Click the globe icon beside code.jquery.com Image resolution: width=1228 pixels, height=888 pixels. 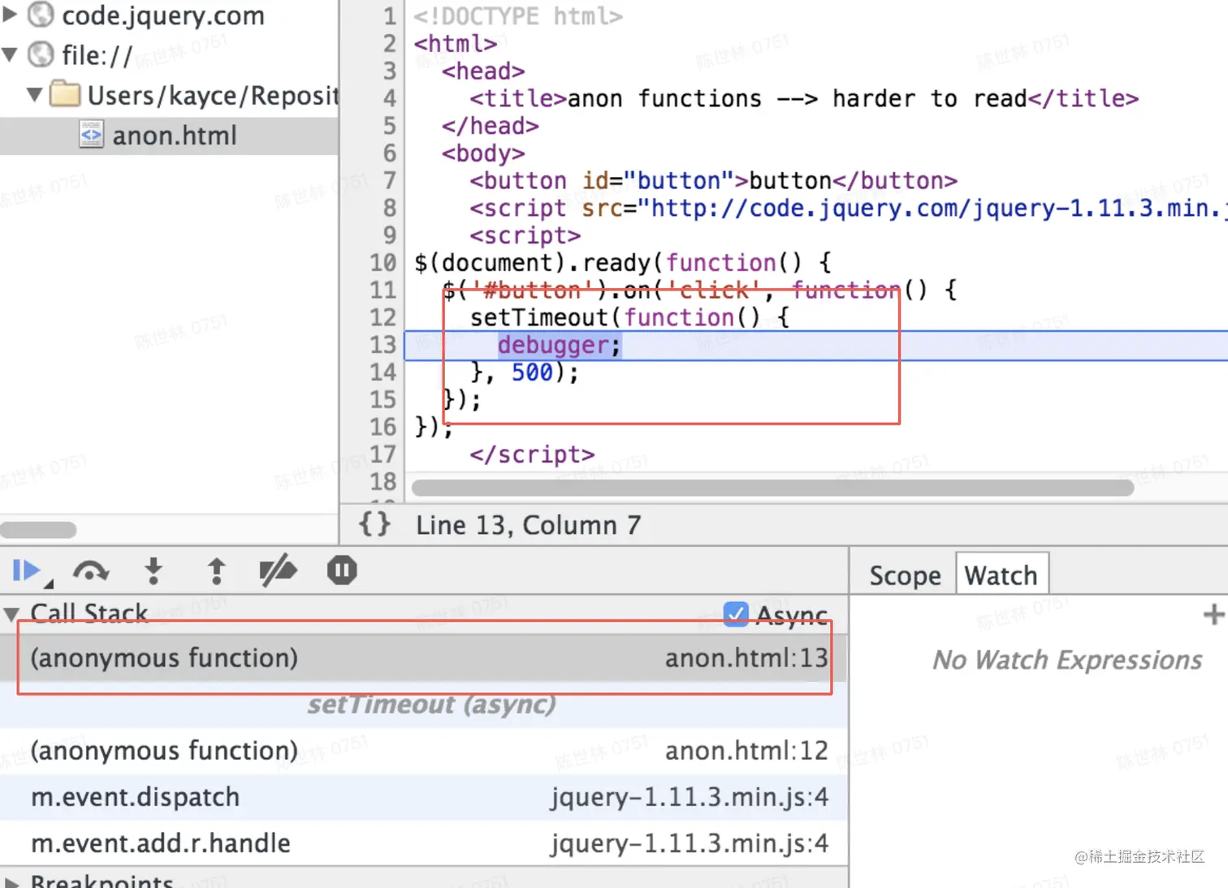41,14
